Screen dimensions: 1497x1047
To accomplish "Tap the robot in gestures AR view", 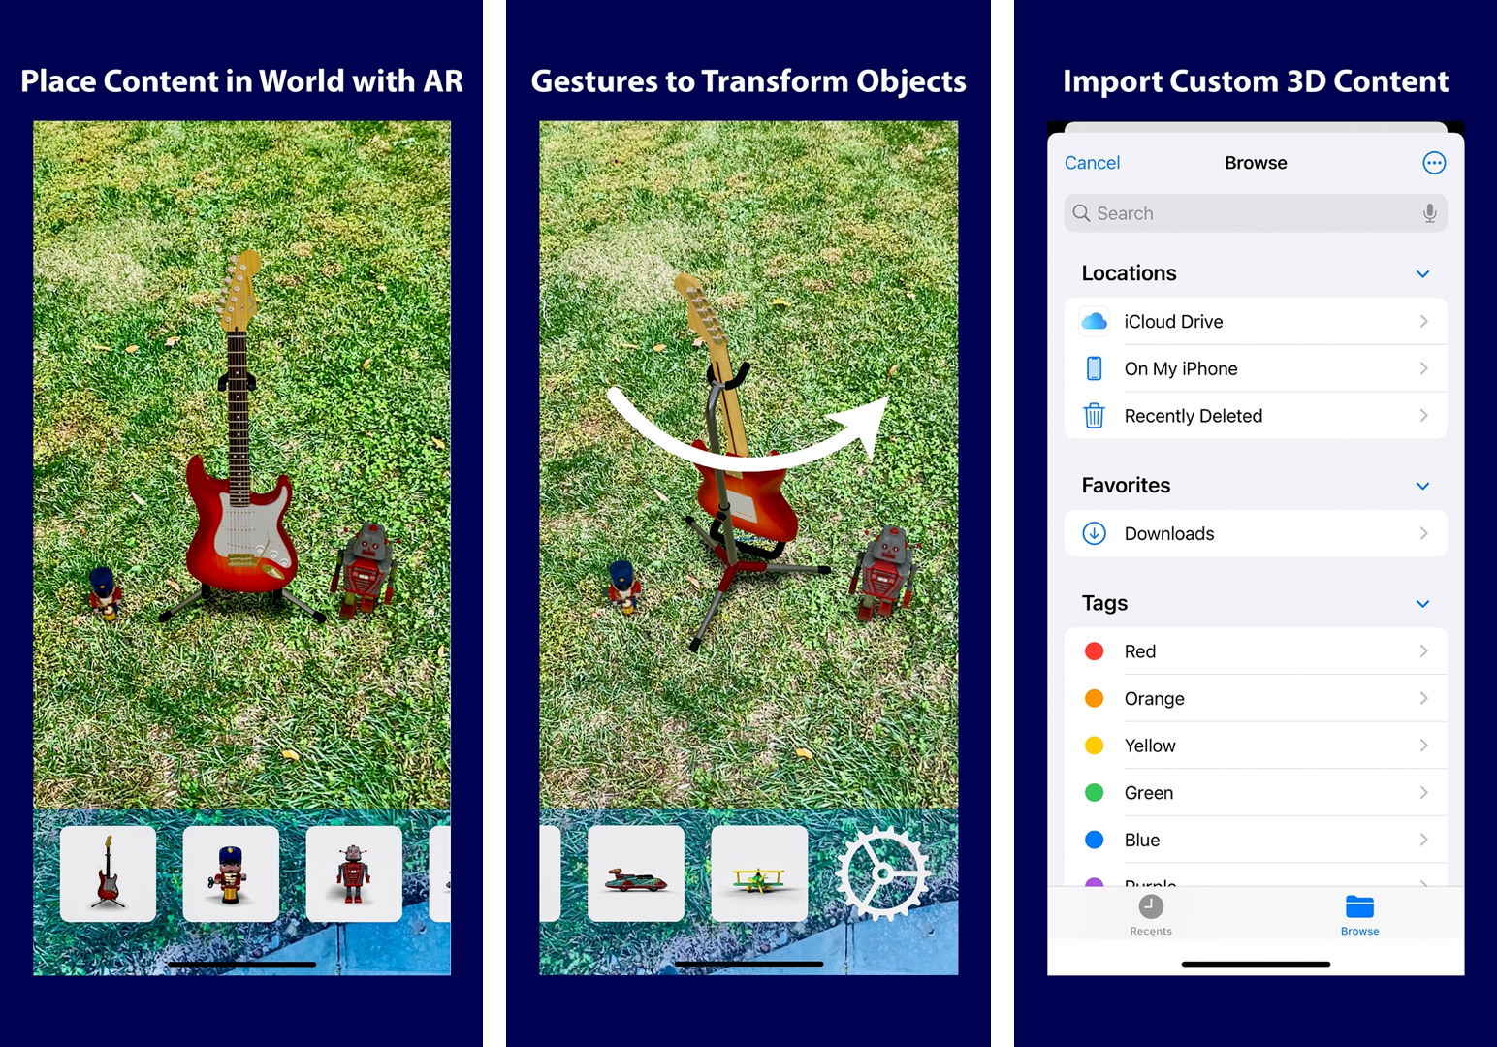I will coord(885,572).
